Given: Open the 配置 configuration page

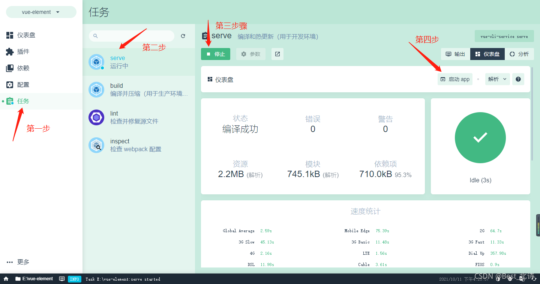Looking at the screenshot, I should tap(41, 84).
